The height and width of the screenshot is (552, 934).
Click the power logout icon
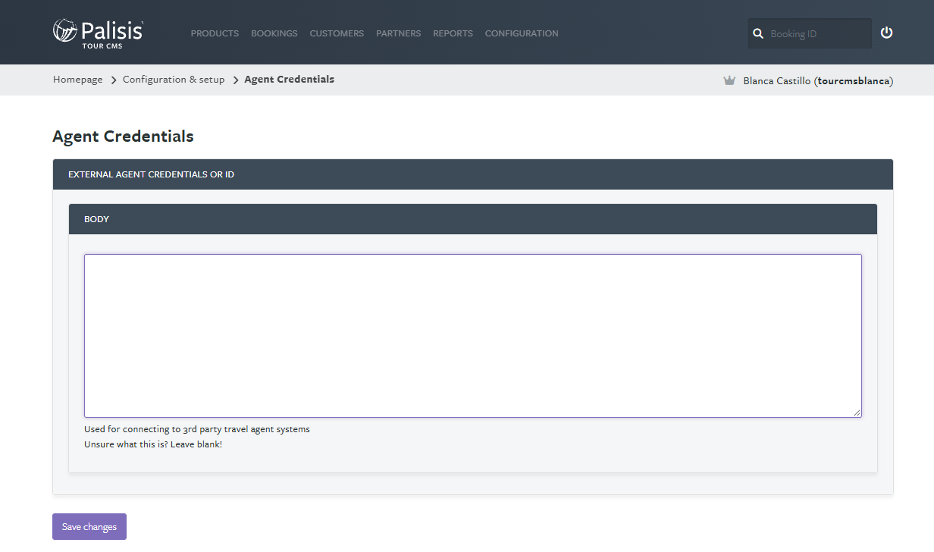pos(886,33)
